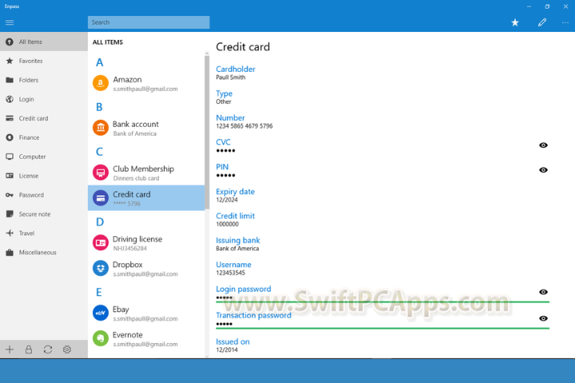Select the Amazon icon in list

(101, 83)
